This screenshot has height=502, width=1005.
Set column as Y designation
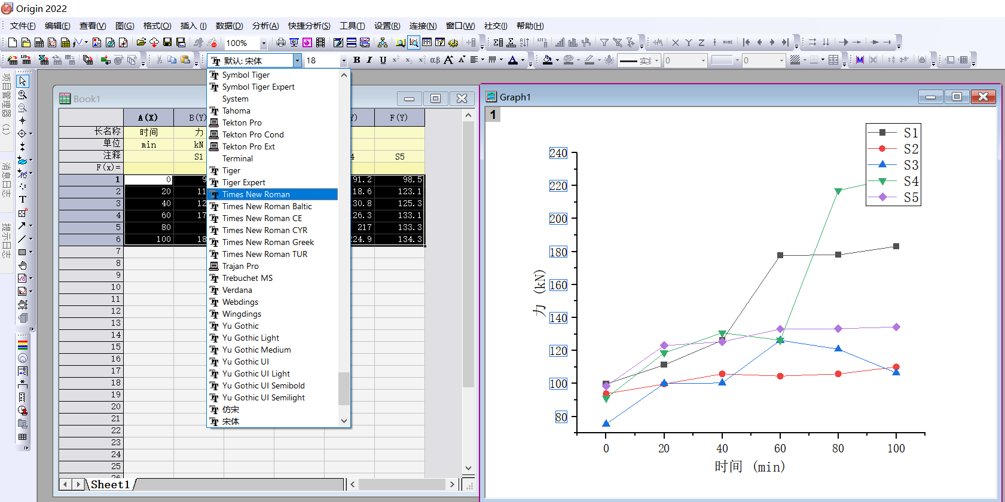coord(689,42)
